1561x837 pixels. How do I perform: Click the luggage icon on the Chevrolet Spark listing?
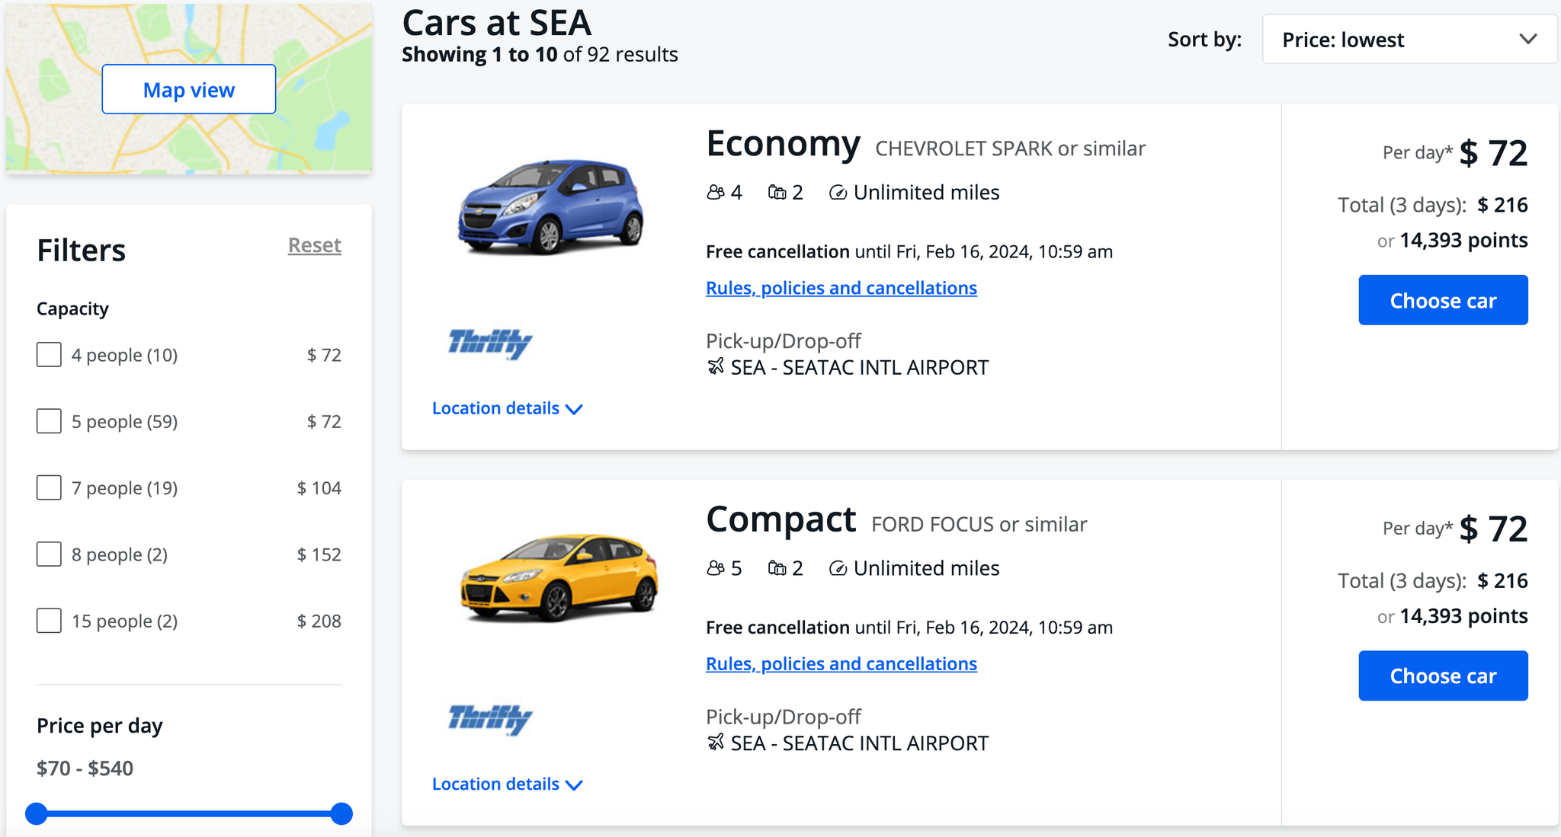tap(778, 192)
